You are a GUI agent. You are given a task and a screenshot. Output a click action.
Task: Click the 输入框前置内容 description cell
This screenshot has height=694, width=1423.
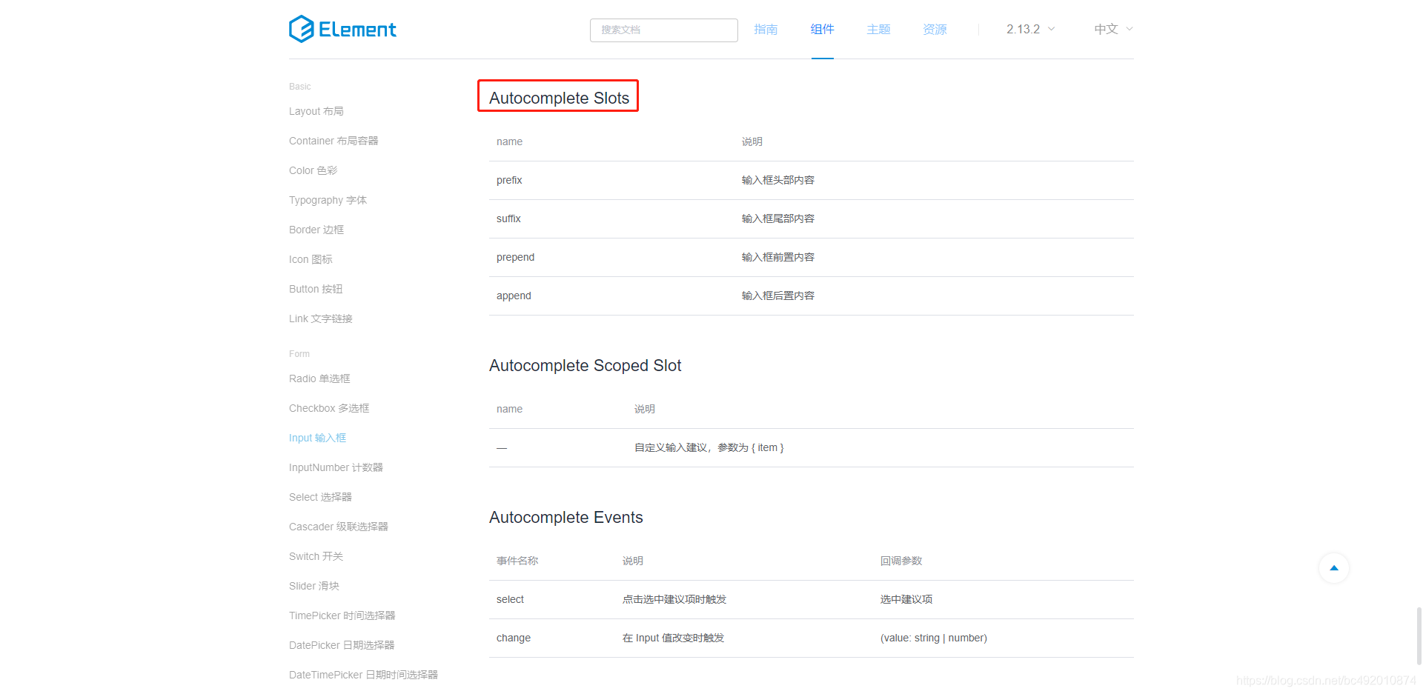point(778,257)
